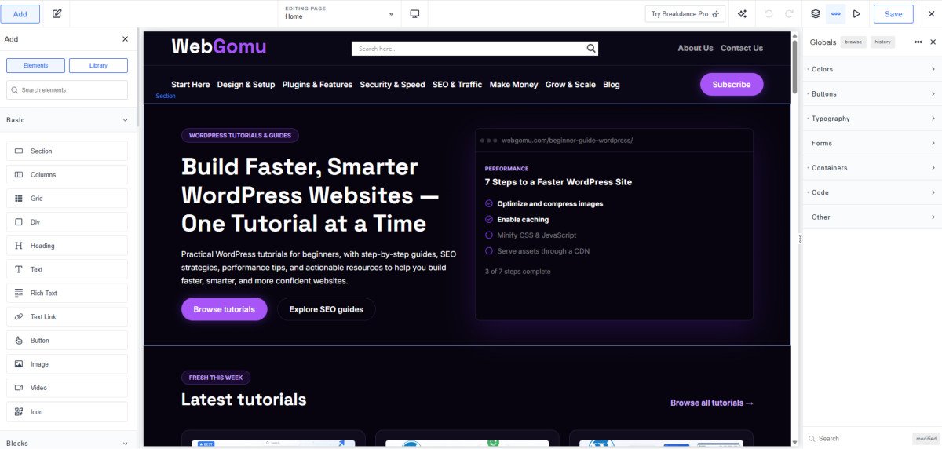942x449 pixels.
Task: Click the redo arrow icon
Action: point(789,13)
